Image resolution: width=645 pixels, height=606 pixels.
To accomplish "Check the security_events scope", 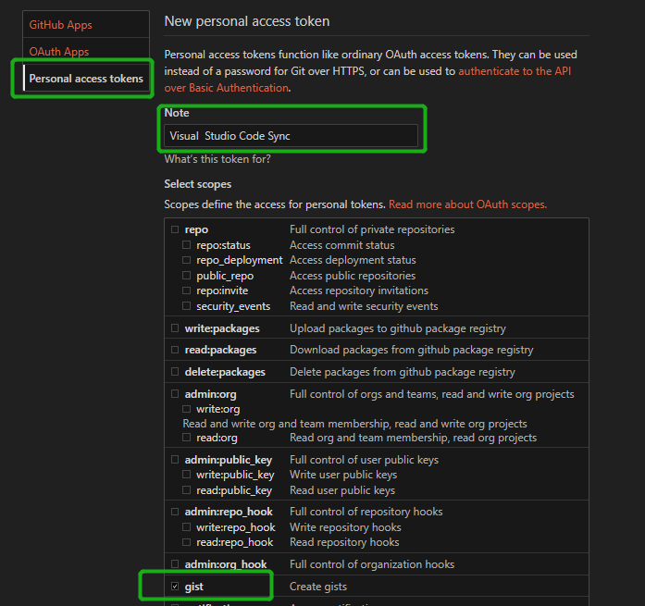I will click(187, 306).
